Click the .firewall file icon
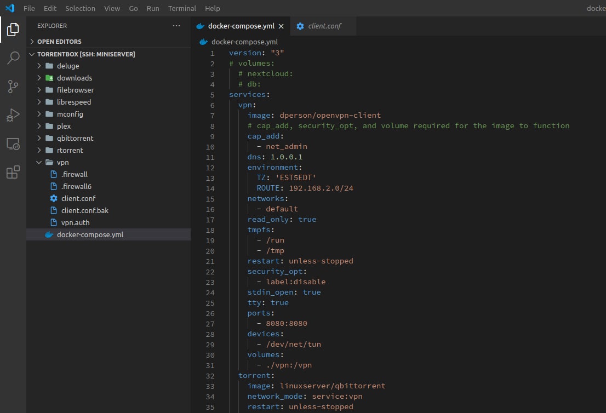Image resolution: width=606 pixels, height=413 pixels. (x=54, y=174)
